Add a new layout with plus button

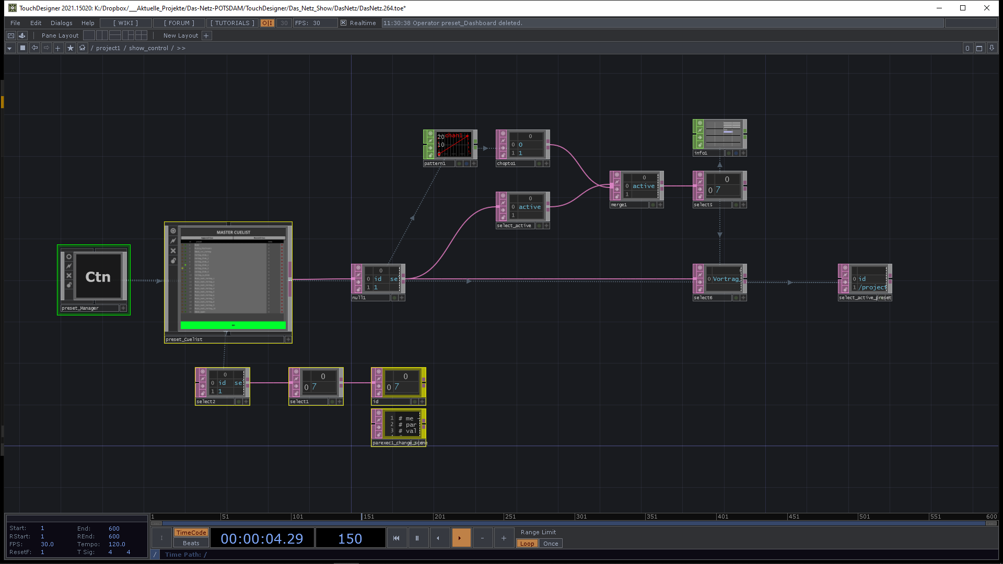click(206, 36)
